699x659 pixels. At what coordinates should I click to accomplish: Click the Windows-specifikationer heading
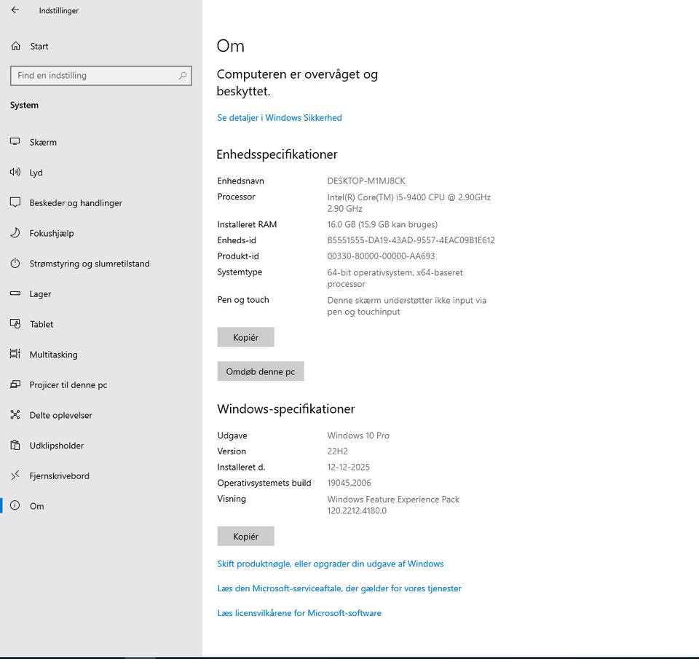pos(285,409)
